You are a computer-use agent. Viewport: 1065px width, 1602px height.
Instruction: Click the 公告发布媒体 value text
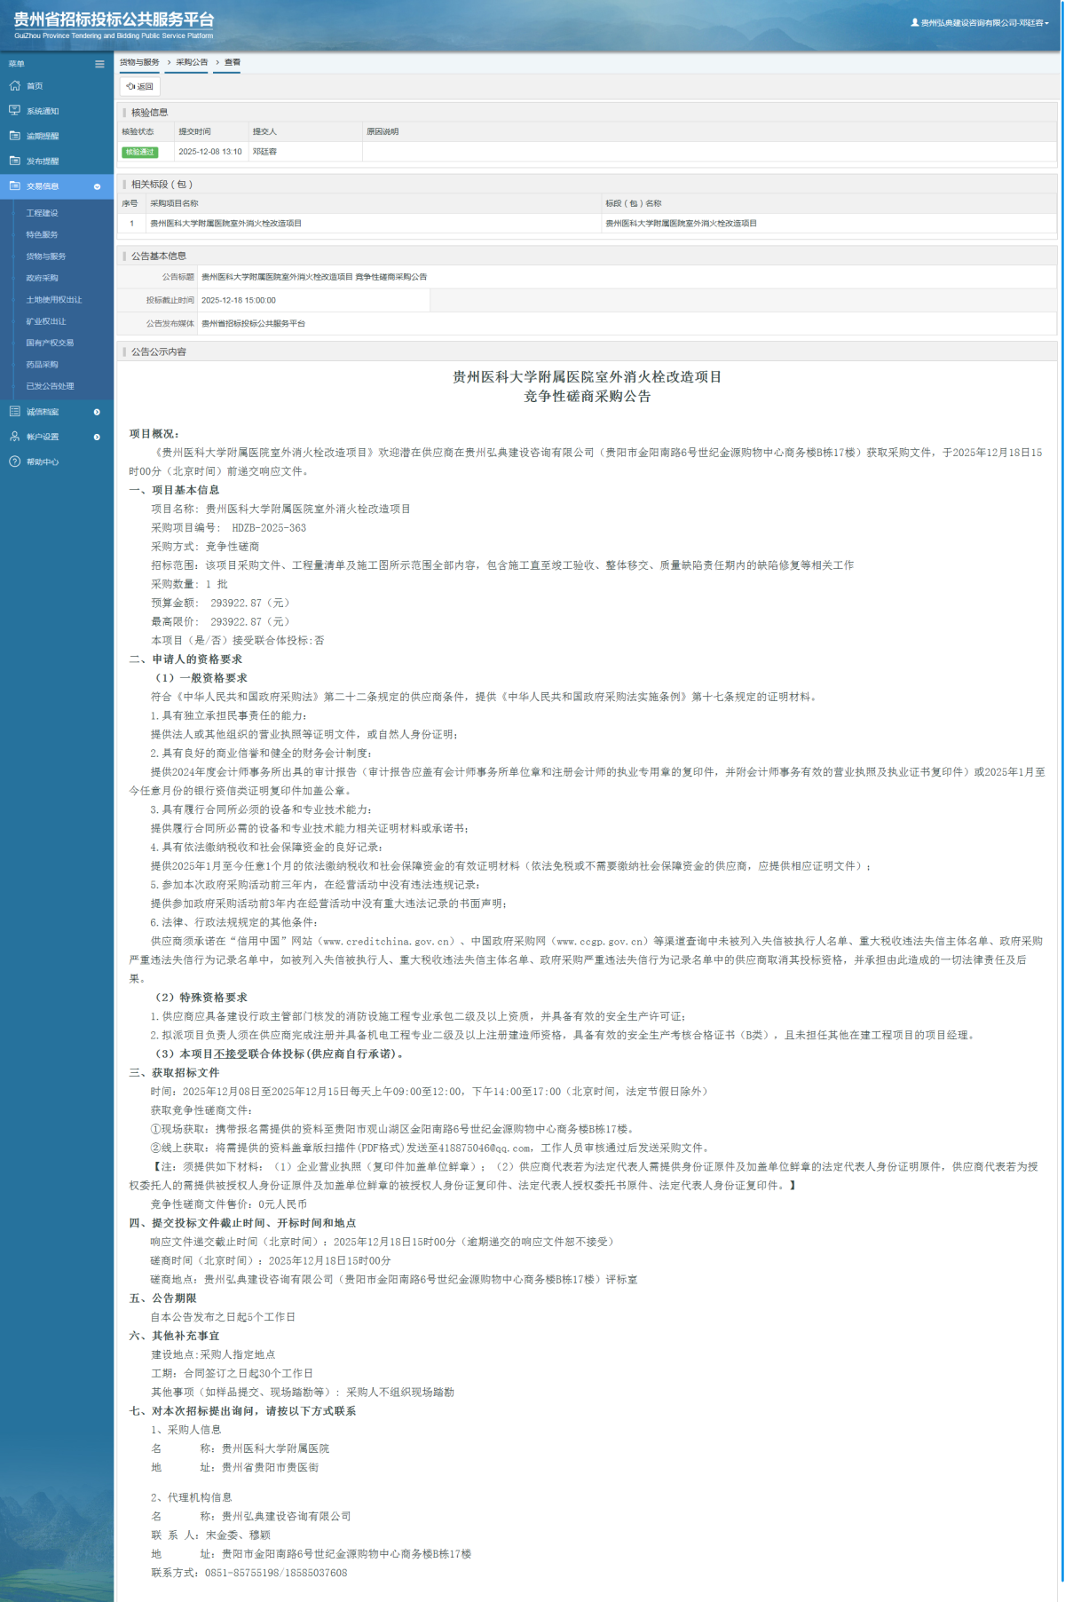tap(253, 324)
